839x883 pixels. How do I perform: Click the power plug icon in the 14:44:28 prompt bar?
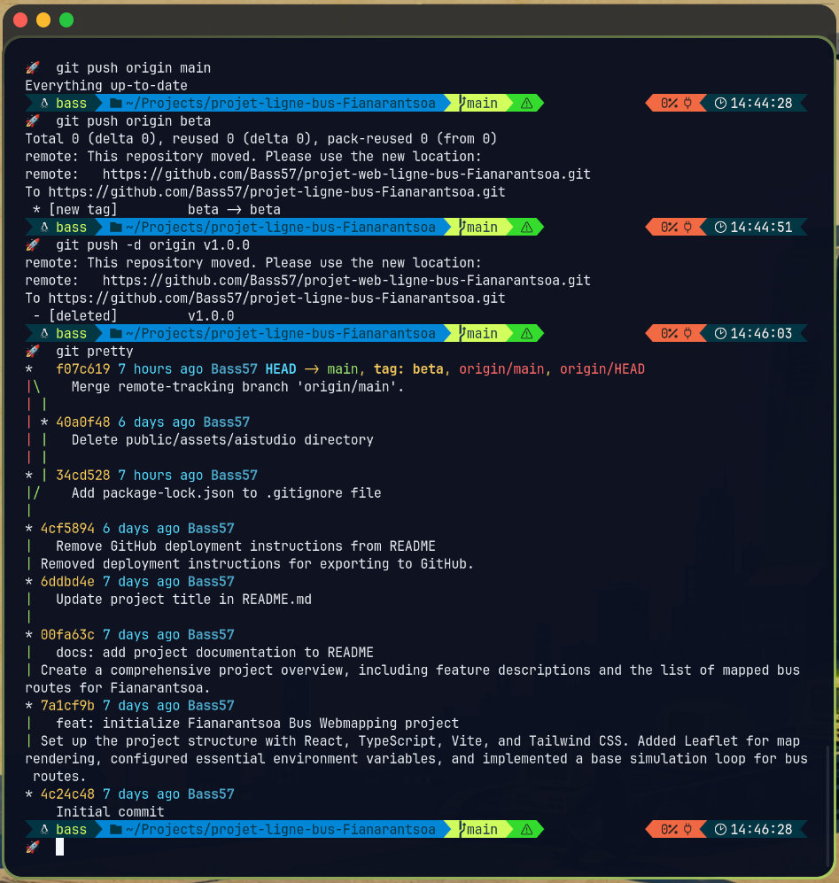tap(688, 103)
